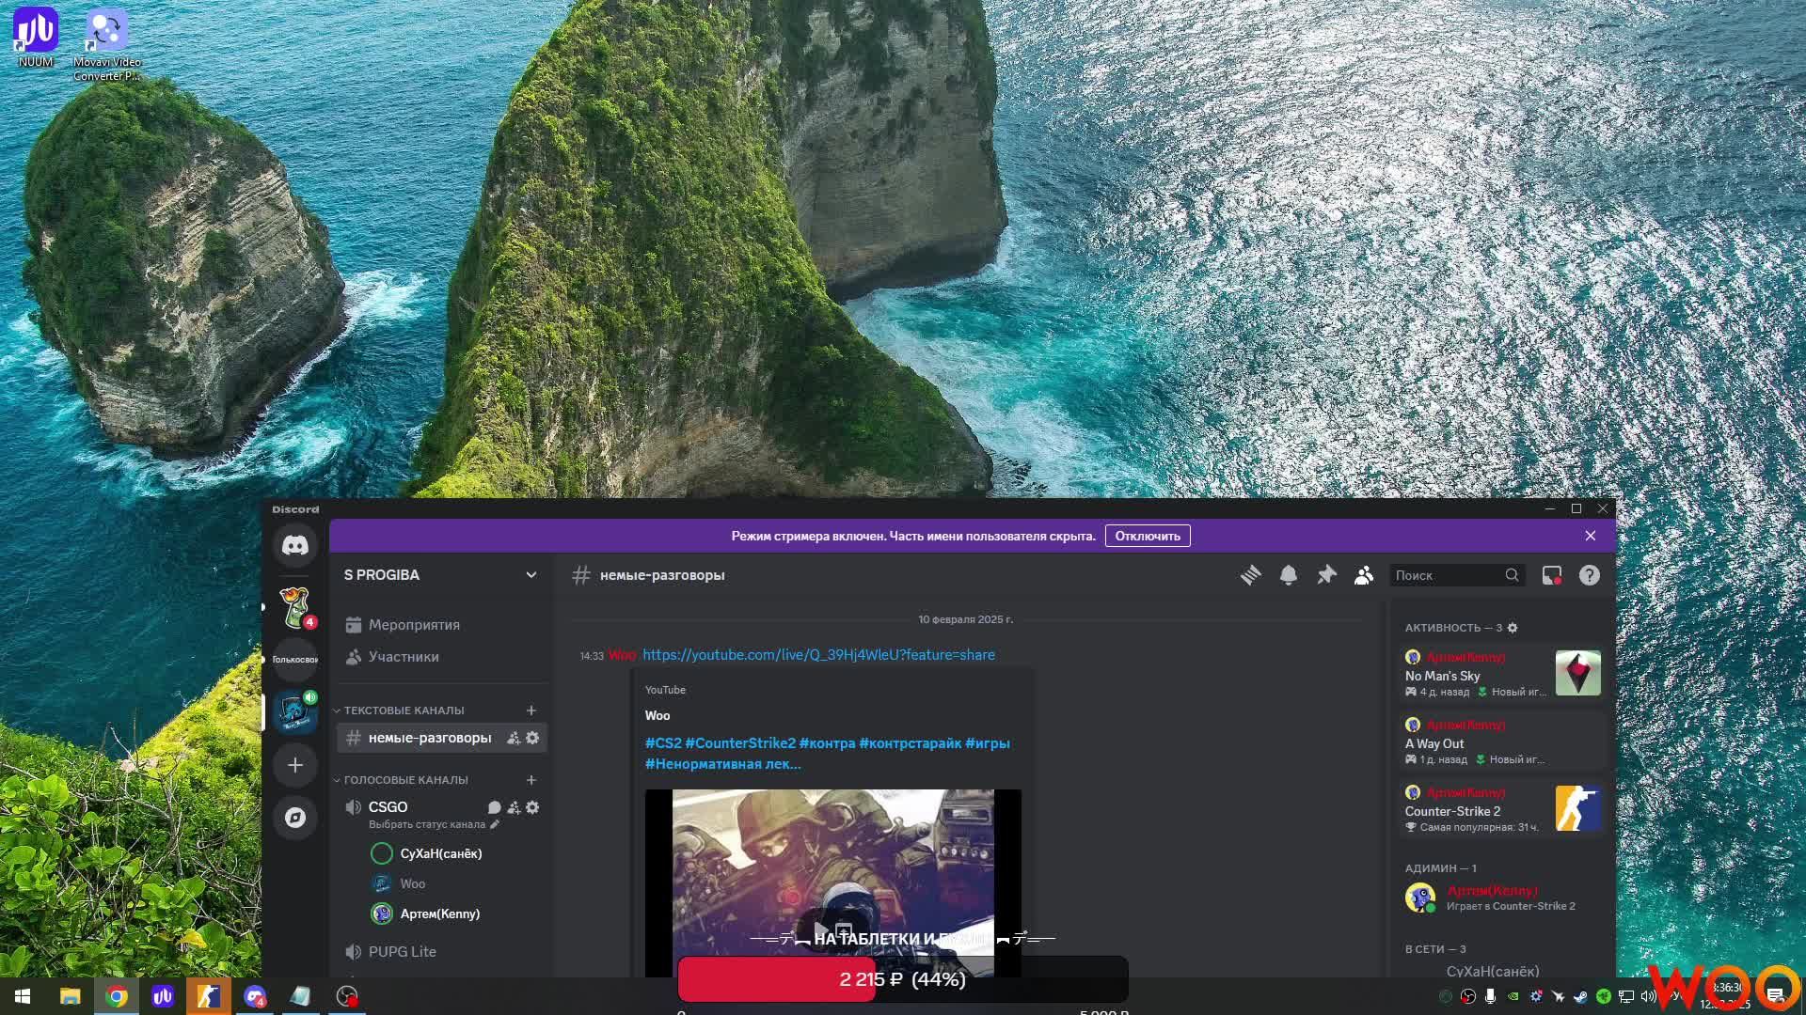Open the Голькосвон server icon
1806x1015 pixels.
click(295, 659)
